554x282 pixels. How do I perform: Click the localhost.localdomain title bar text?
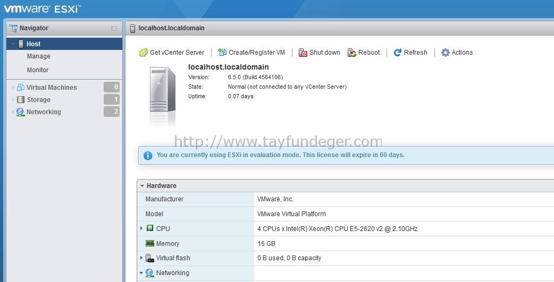click(x=171, y=28)
